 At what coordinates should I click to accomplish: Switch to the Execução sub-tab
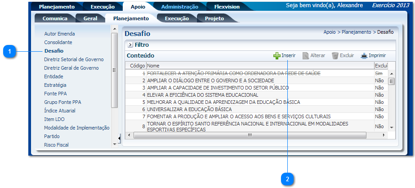177,18
